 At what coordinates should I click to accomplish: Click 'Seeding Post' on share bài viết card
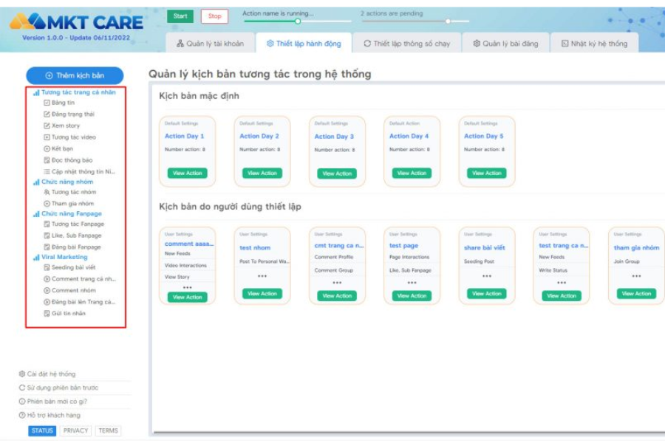tap(479, 261)
